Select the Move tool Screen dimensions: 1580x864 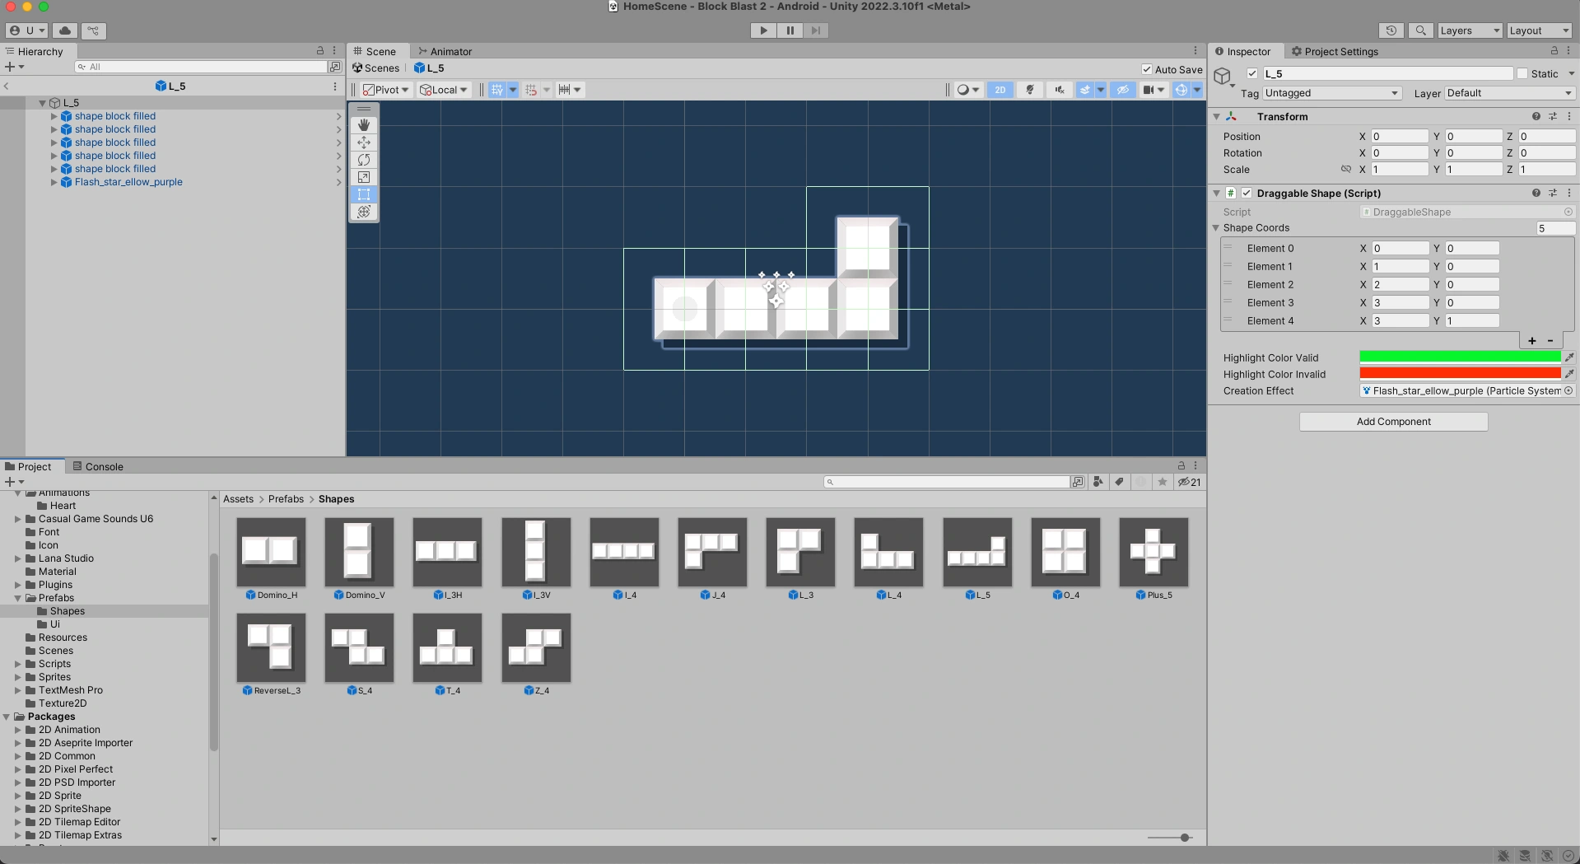pyautogui.click(x=364, y=142)
